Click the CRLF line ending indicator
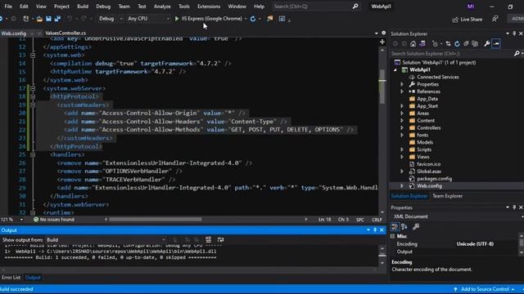 (377, 220)
